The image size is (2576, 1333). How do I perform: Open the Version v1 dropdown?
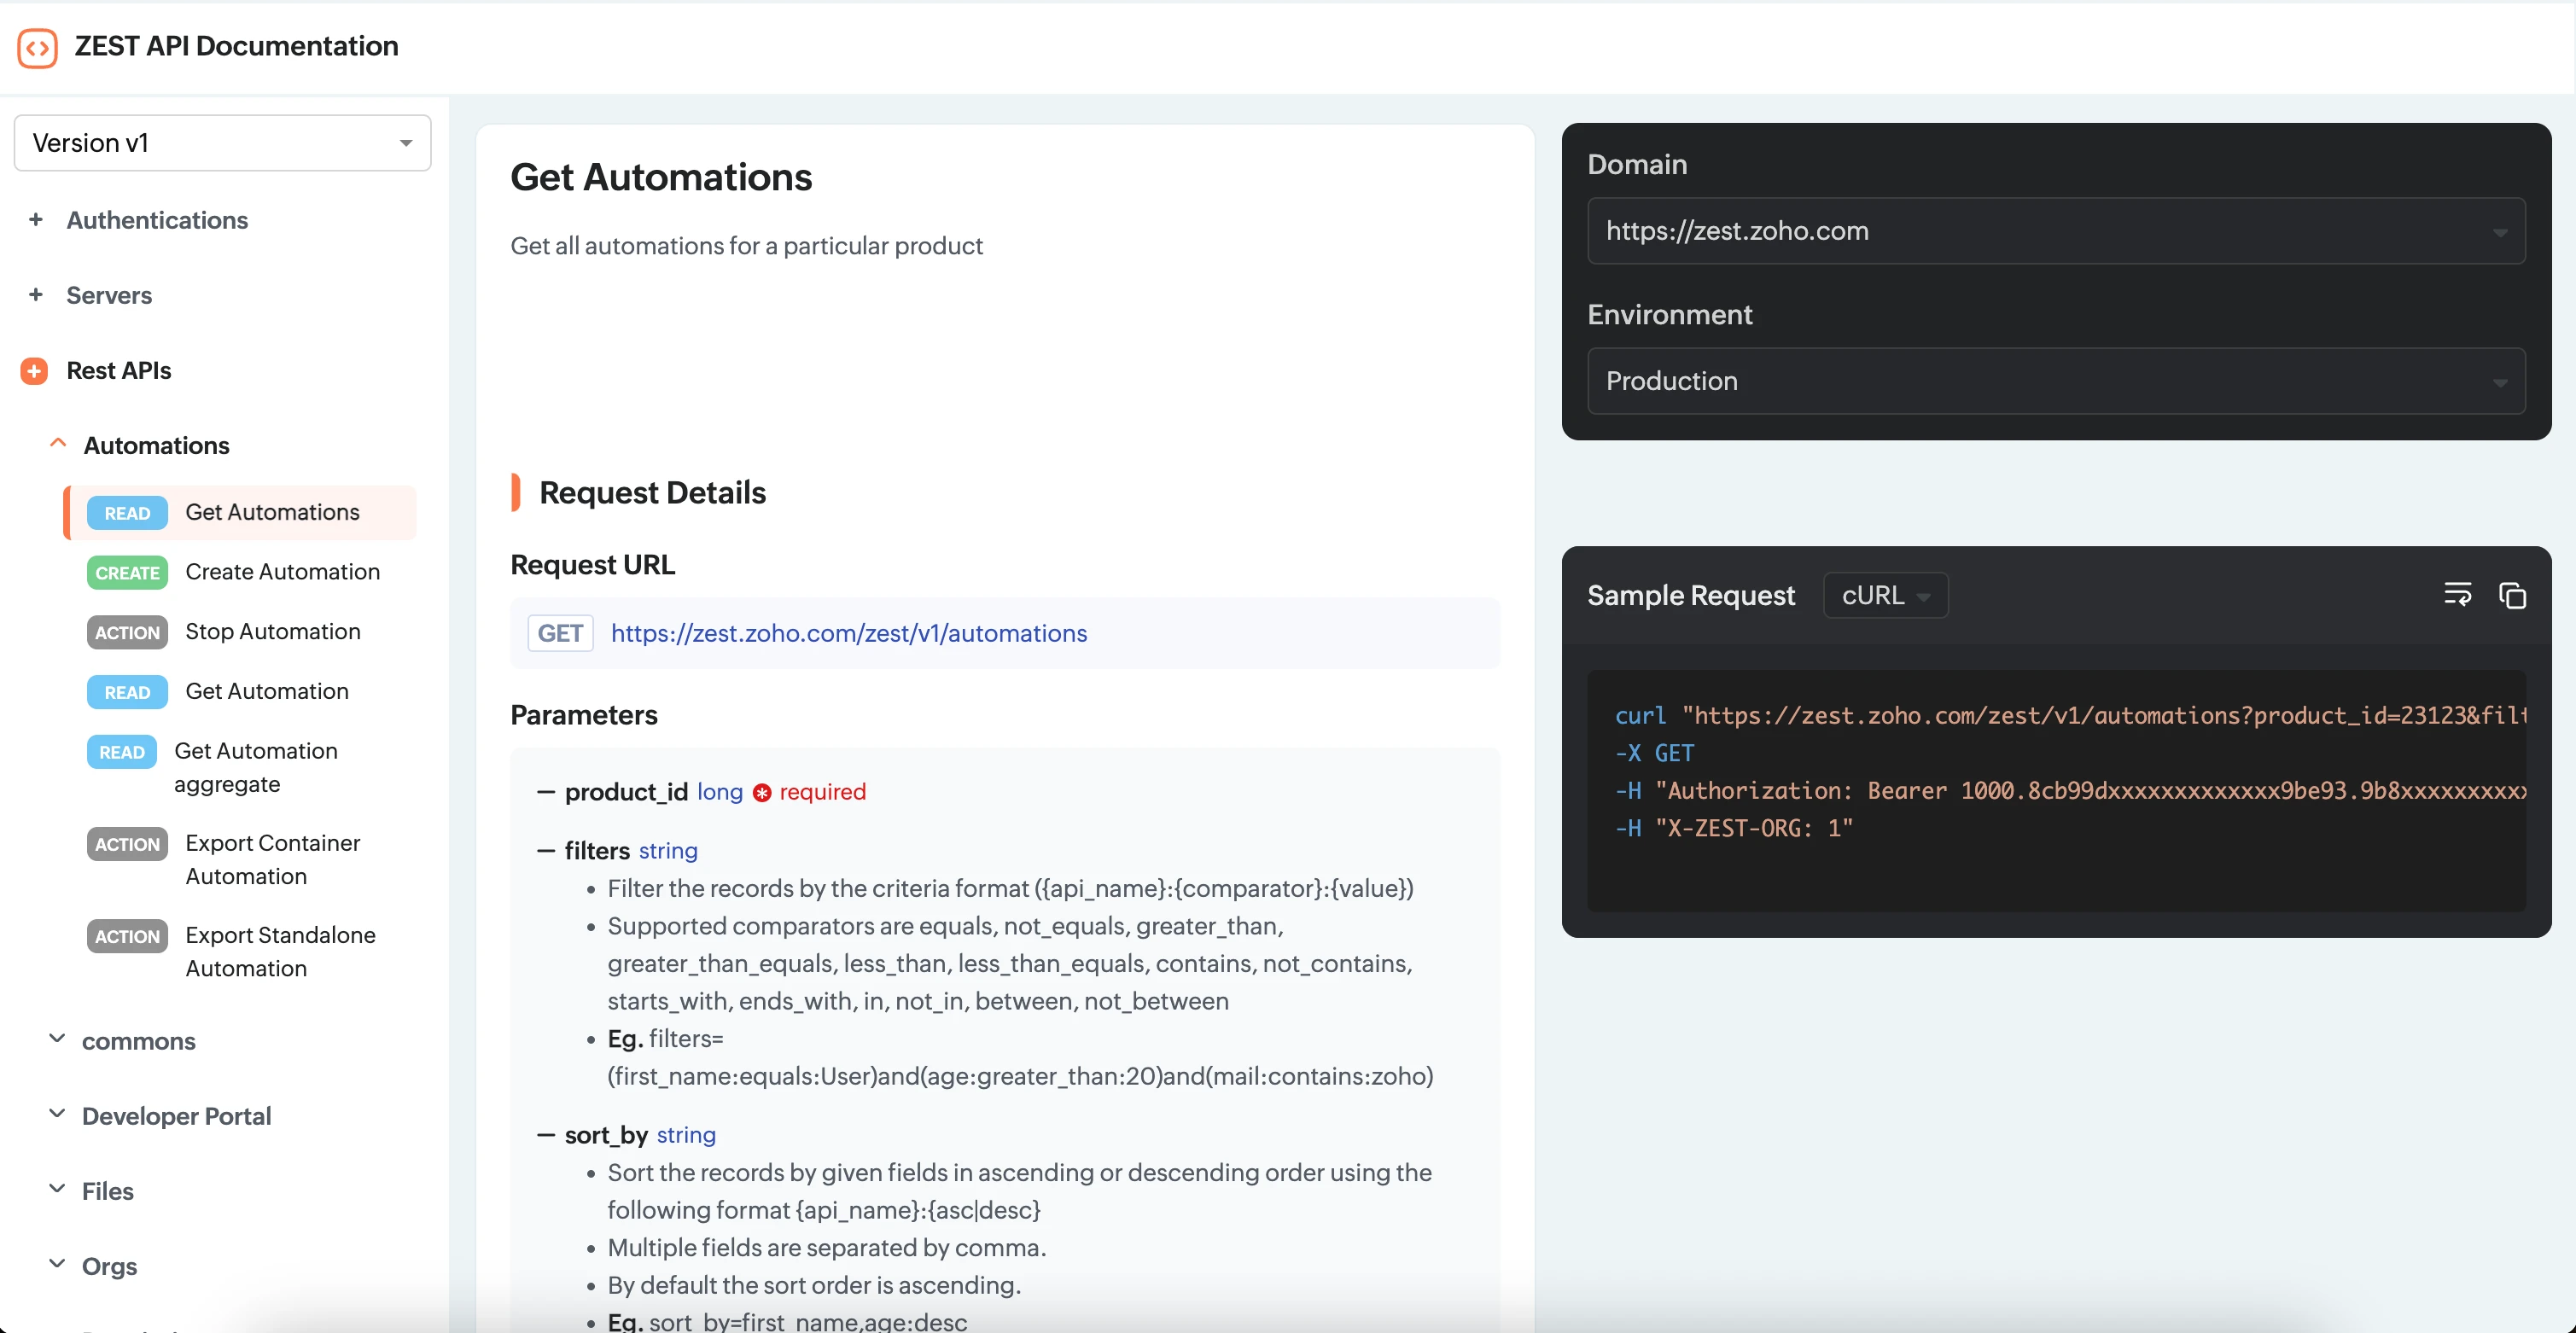222,143
